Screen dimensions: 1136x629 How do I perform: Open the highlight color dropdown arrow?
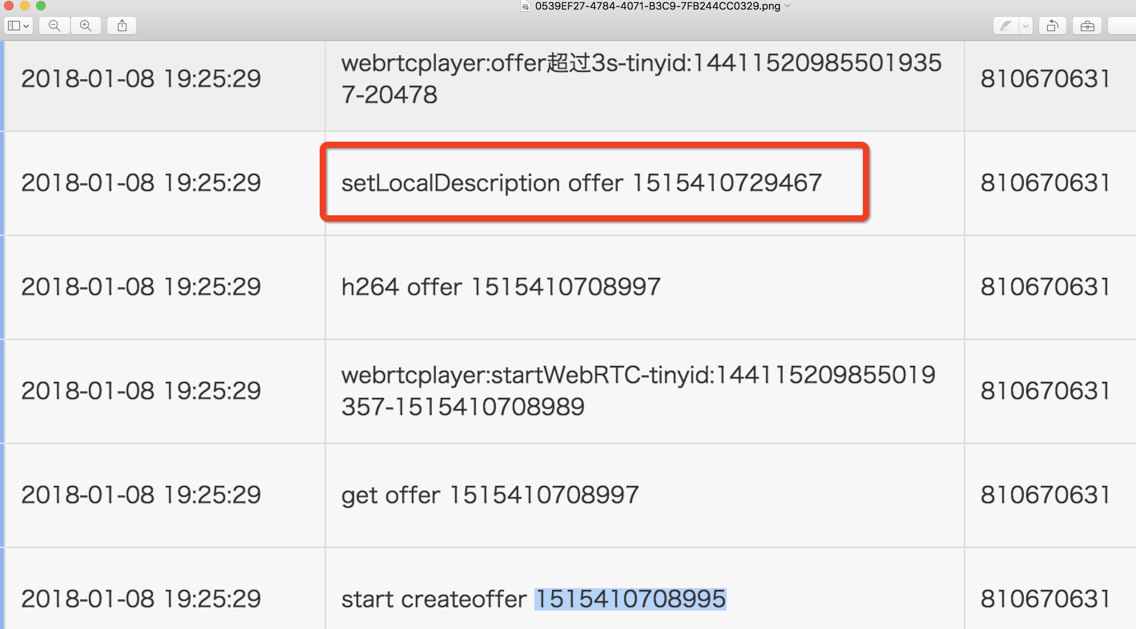click(x=1026, y=25)
